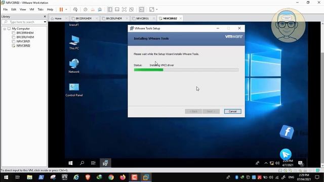Open the stretch guest dropdown arrow
Image resolution: width=324 pixels, height=182 pixels.
(157, 10)
